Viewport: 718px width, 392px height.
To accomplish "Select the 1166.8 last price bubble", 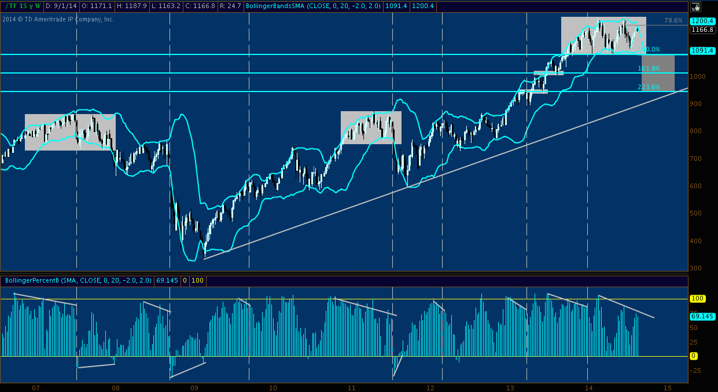I will (x=703, y=28).
